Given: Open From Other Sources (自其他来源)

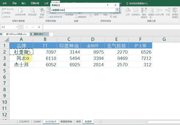Looking at the screenshot, I should [20, 12].
